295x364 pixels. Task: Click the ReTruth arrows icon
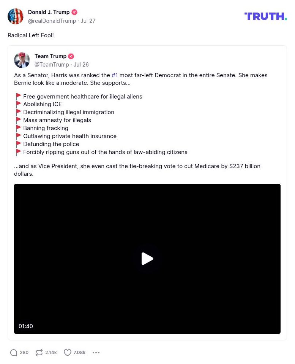[x=39, y=352]
